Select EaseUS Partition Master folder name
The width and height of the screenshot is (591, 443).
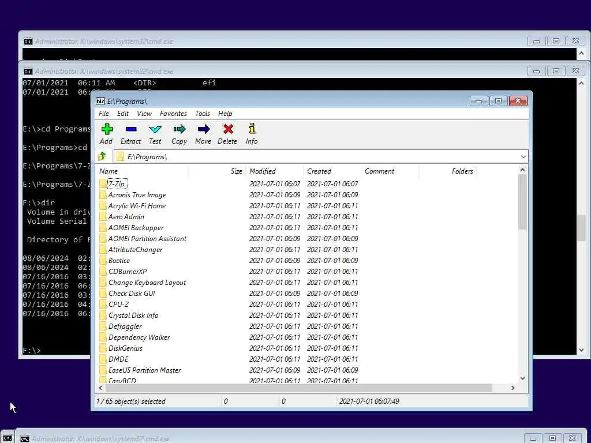145,370
